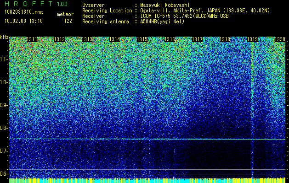The image size is (289, 183).
Task: Click the Receiving Location label
Action: 107,11
